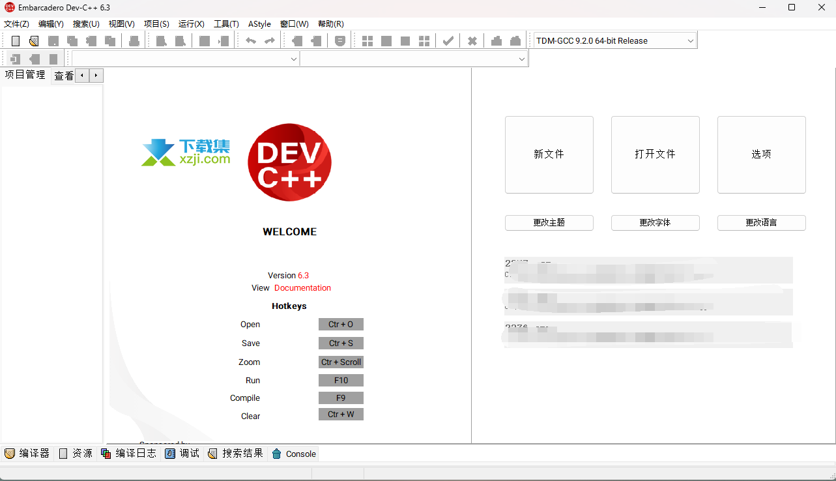This screenshot has height=481, width=836.
Task: Click the DEV C++ red logo
Action: point(290,162)
